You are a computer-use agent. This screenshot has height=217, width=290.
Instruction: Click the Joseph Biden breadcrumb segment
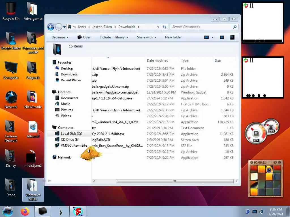102,27
